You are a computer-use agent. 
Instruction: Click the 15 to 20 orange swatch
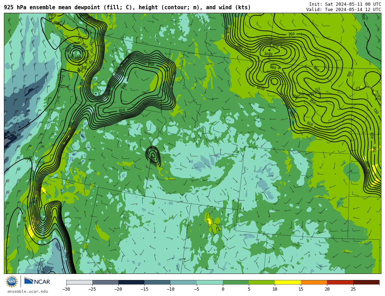click(x=314, y=282)
